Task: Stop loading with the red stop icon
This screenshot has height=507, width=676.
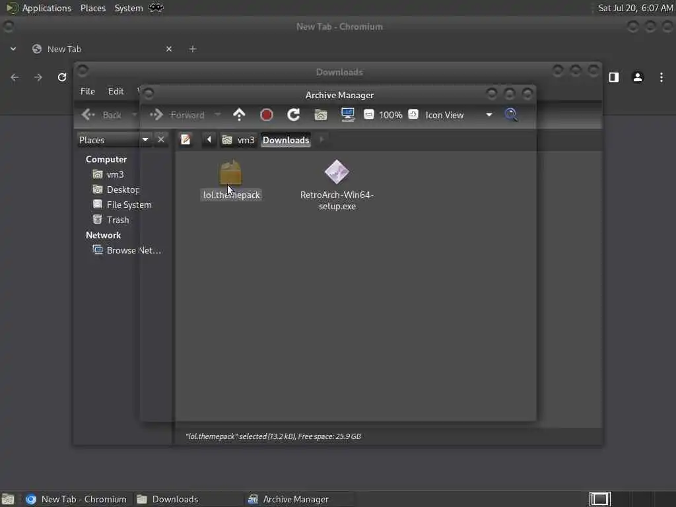Action: 267,115
